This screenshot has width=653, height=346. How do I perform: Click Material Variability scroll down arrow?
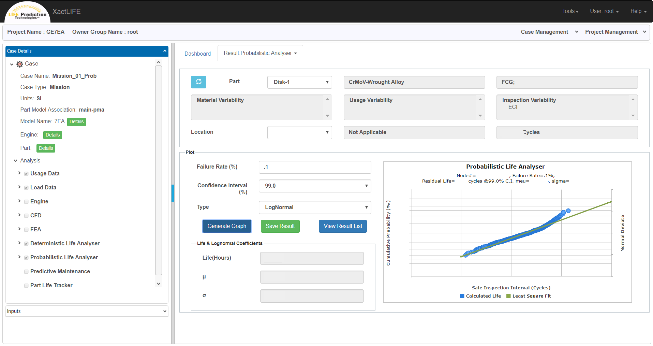point(327,116)
